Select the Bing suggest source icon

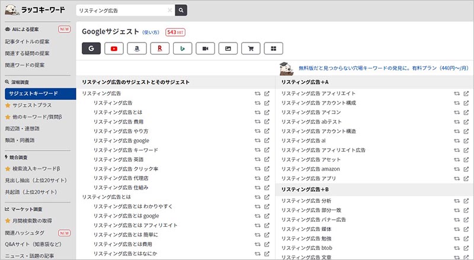point(182,49)
